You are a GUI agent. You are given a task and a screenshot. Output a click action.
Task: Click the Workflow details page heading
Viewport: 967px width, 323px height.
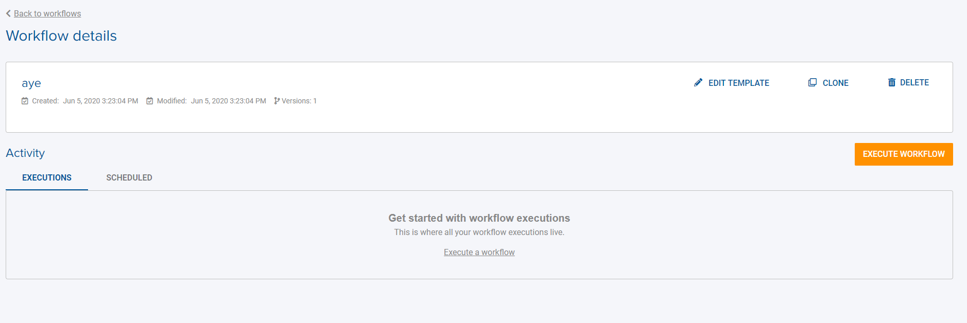[x=61, y=35]
